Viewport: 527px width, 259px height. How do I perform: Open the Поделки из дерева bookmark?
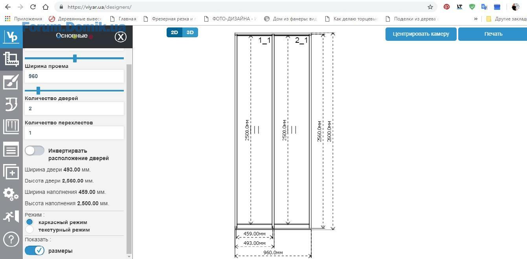coord(412,19)
